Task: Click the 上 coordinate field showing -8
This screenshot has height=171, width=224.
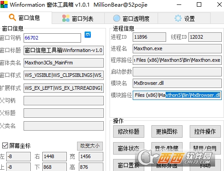Action: point(18,167)
